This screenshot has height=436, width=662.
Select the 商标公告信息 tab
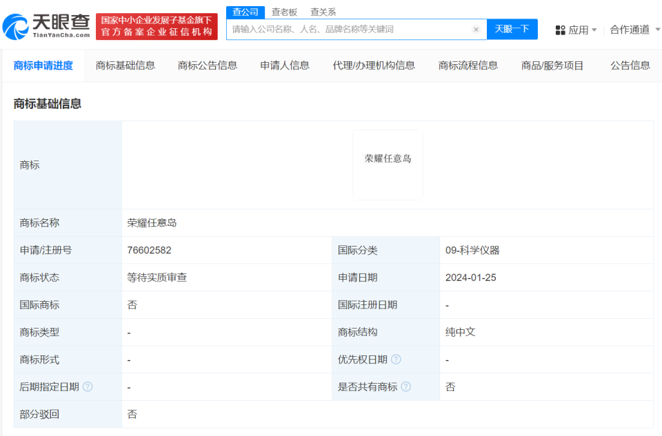coord(208,65)
